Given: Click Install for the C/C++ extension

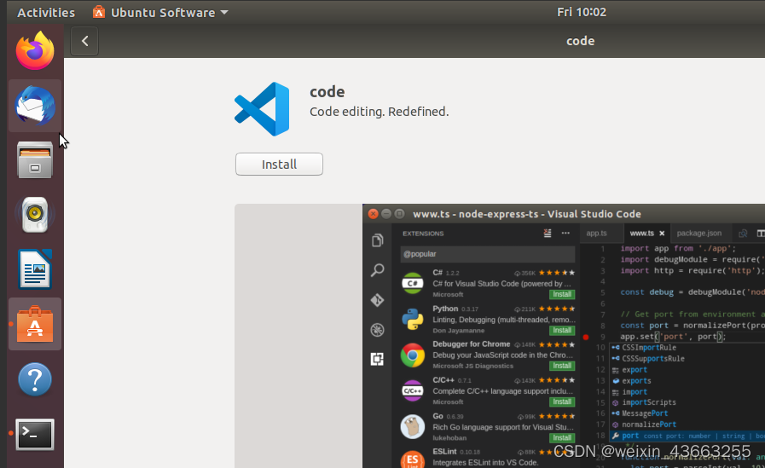Looking at the screenshot, I should pyautogui.click(x=562, y=402).
